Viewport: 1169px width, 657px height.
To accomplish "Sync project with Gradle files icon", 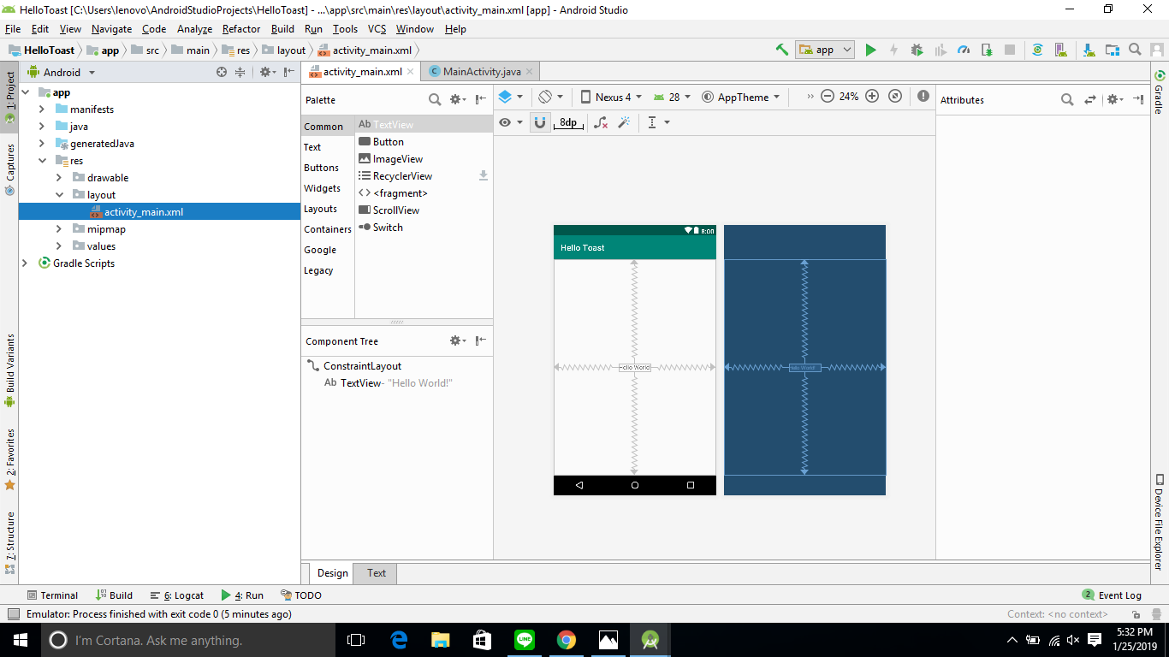I will 1037,50.
